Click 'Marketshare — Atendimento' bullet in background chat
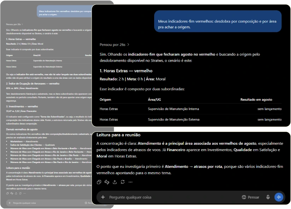This screenshot has height=209, width=291. [24, 141]
